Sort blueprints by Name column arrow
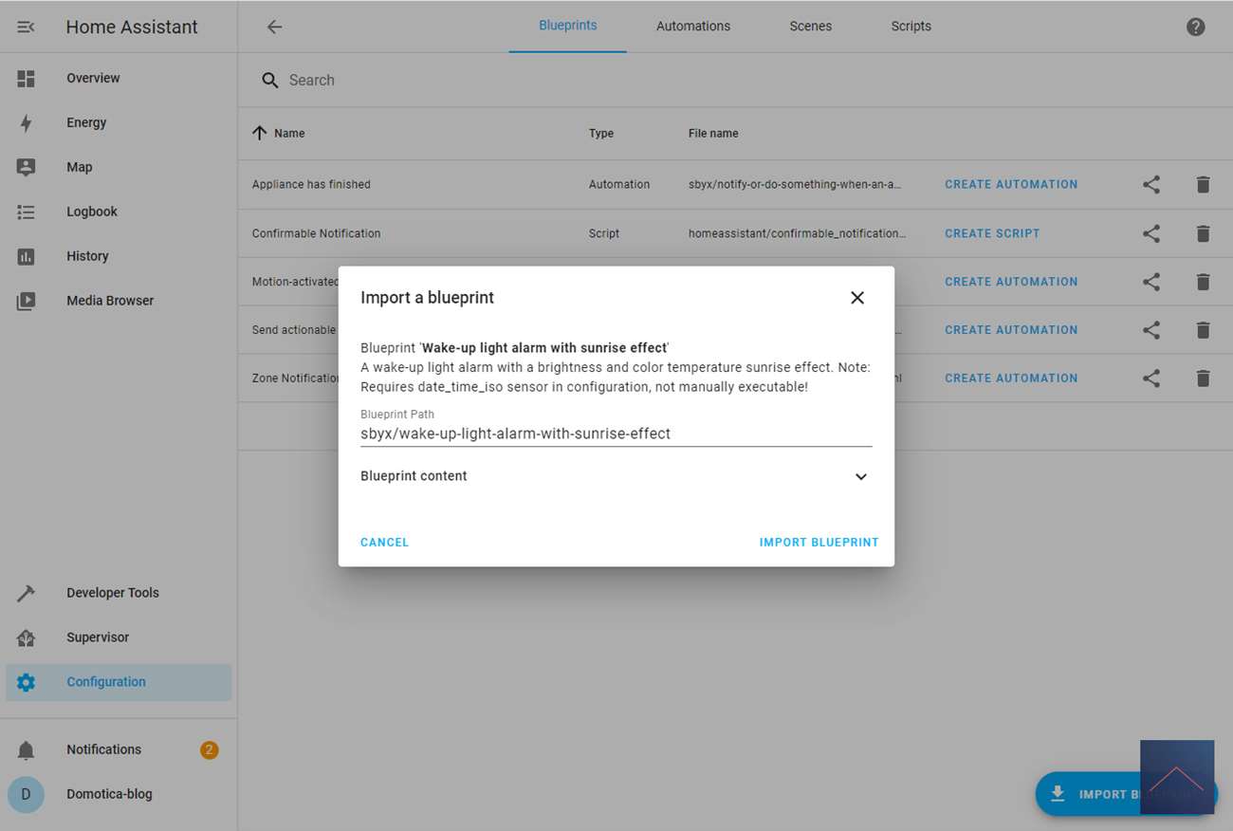The width and height of the screenshot is (1233, 831). (x=260, y=133)
